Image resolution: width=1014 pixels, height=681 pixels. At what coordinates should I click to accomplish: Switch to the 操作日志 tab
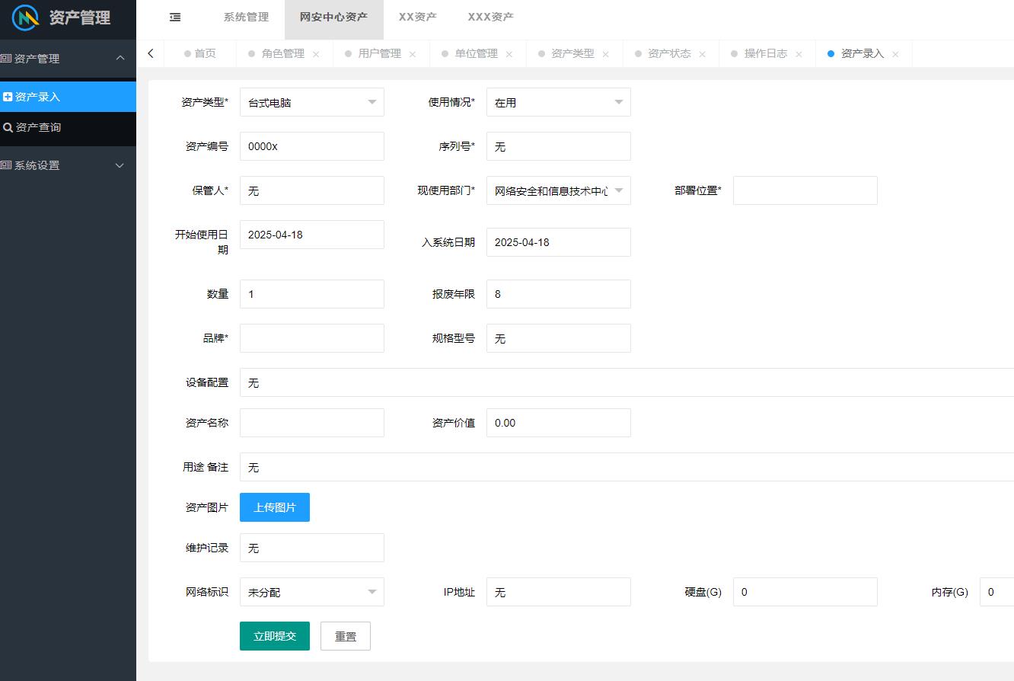766,53
